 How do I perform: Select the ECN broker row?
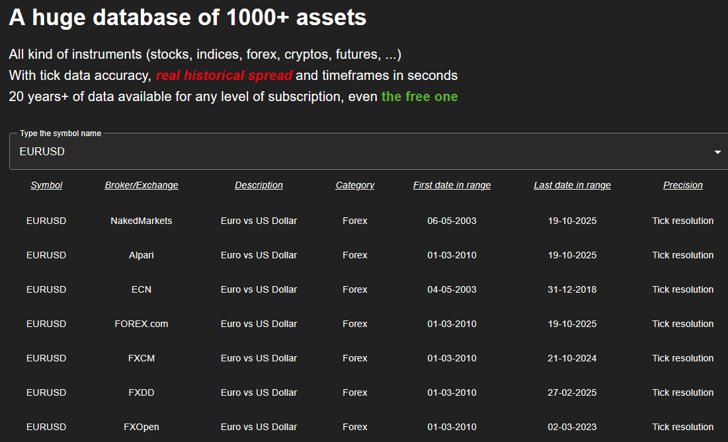pyautogui.click(x=142, y=289)
